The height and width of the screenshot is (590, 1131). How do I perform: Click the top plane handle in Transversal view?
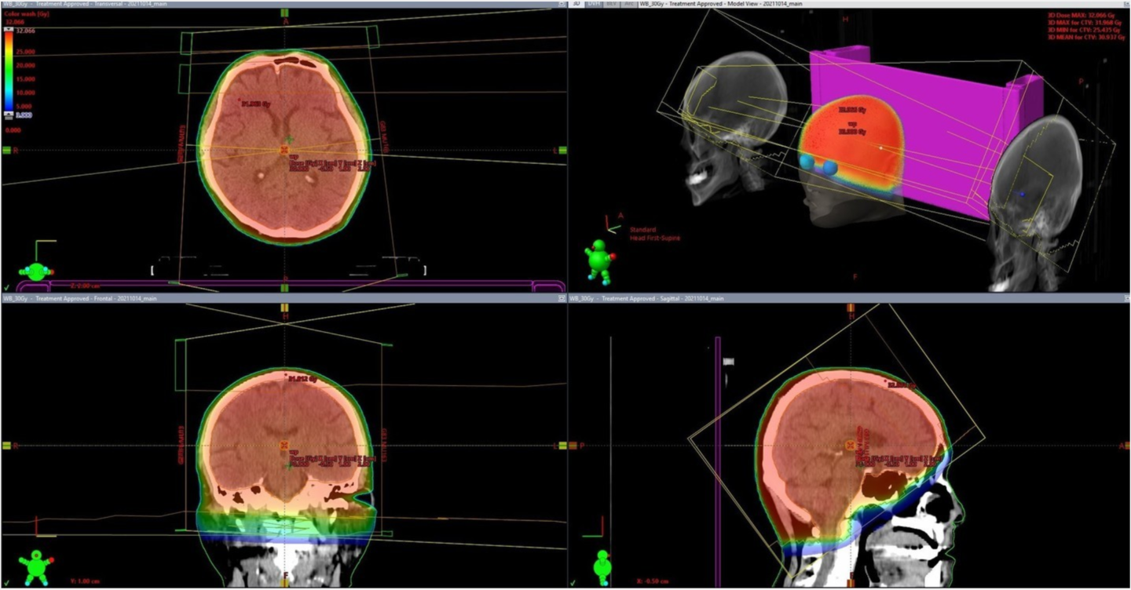[x=284, y=13]
